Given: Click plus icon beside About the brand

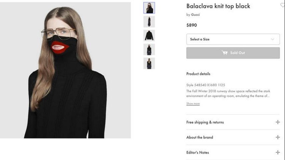Looking at the screenshot, I should tap(278, 137).
